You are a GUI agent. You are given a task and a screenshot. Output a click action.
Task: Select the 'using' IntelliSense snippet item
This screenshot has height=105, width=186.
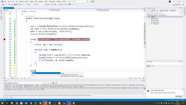point(46,73)
